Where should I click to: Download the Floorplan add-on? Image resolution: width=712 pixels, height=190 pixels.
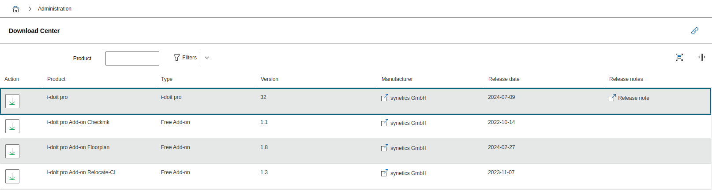(12, 151)
